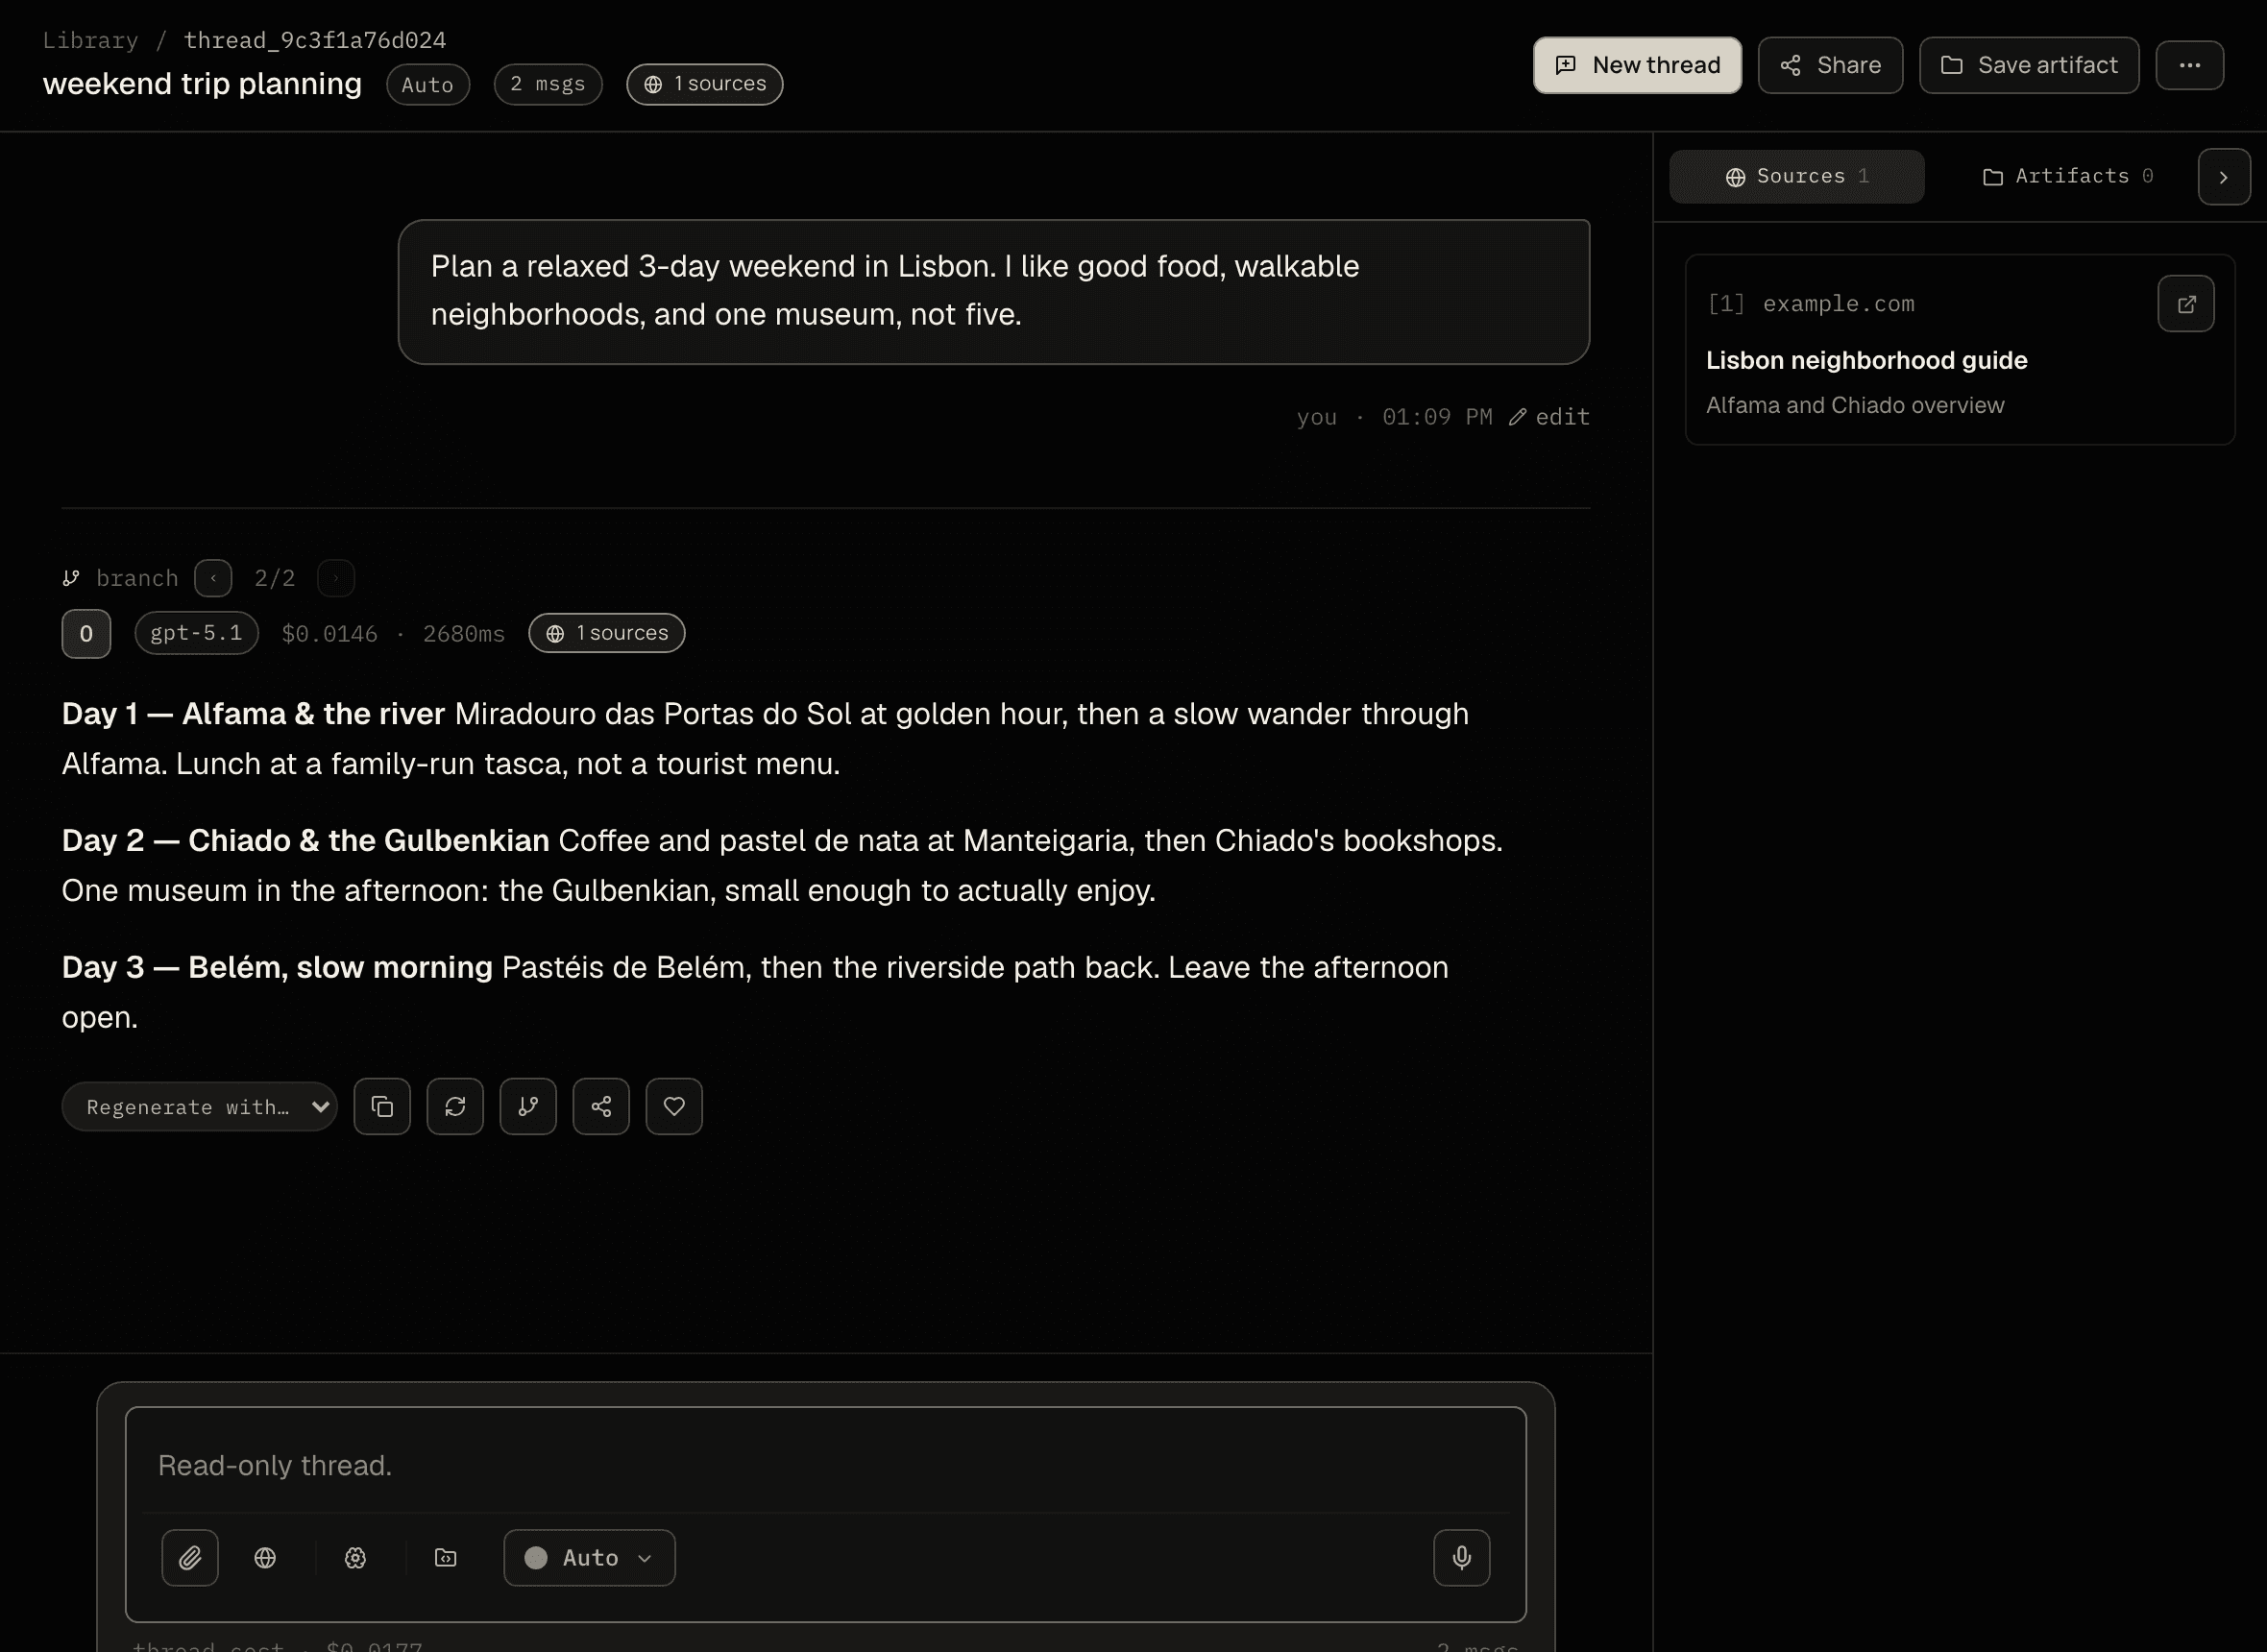This screenshot has height=1652, width=2267.
Task: Click the header 1 sources pill
Action: click(x=705, y=84)
